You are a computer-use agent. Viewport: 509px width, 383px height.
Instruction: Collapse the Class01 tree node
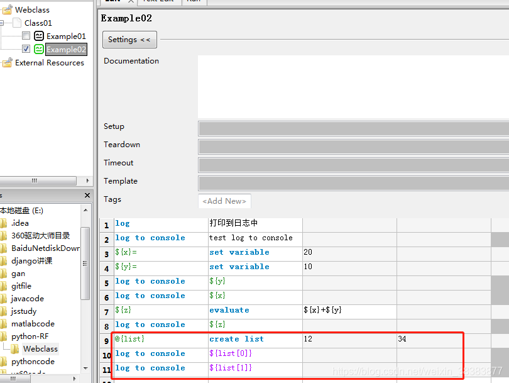tap(2, 23)
